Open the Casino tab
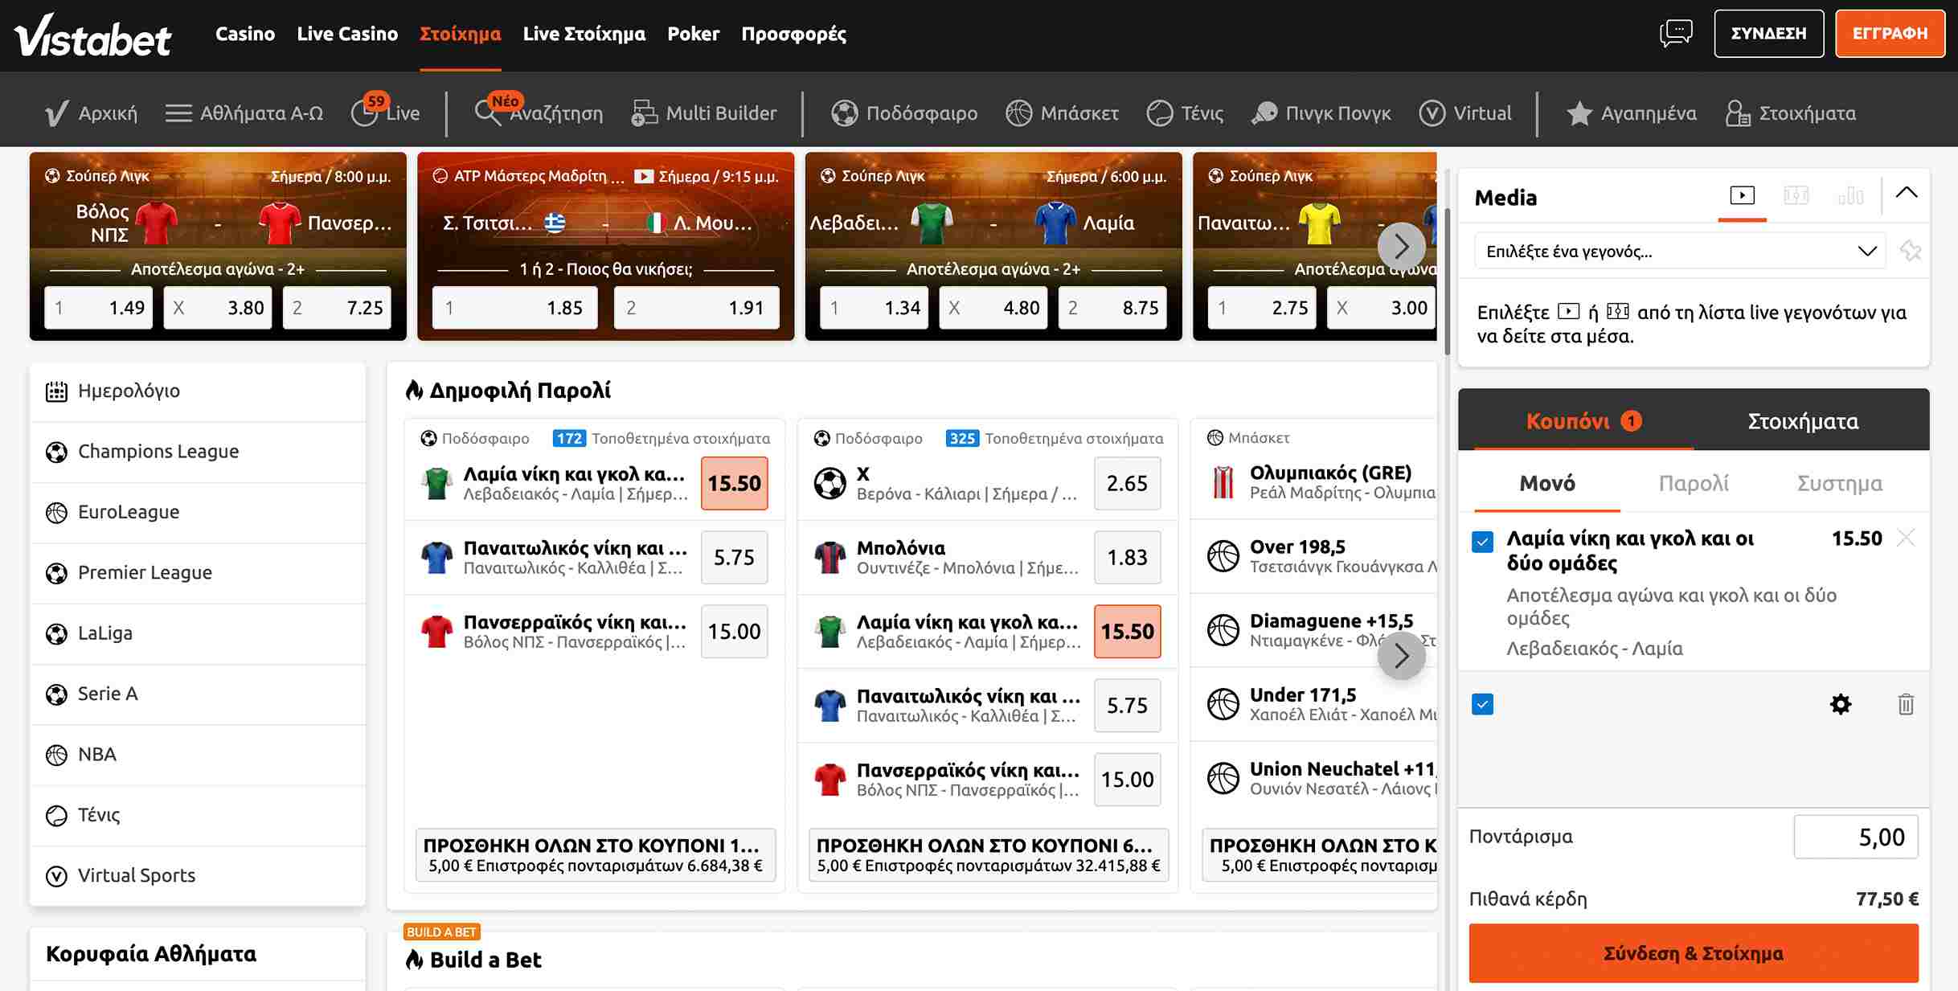This screenshot has height=991, width=1958. point(245,34)
